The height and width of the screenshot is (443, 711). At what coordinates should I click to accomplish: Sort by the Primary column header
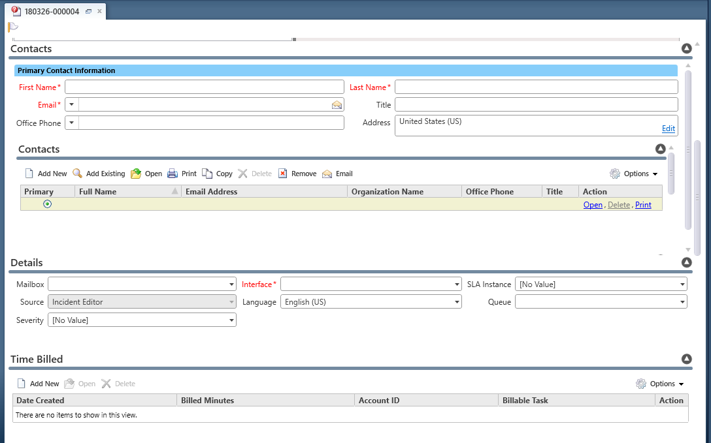pyautogui.click(x=48, y=191)
